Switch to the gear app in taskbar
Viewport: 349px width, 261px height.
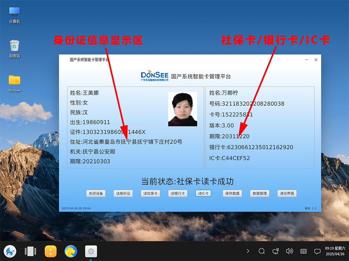coord(91,251)
